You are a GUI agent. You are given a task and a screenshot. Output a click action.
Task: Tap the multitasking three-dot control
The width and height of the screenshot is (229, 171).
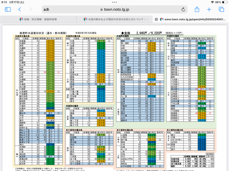point(114,2)
